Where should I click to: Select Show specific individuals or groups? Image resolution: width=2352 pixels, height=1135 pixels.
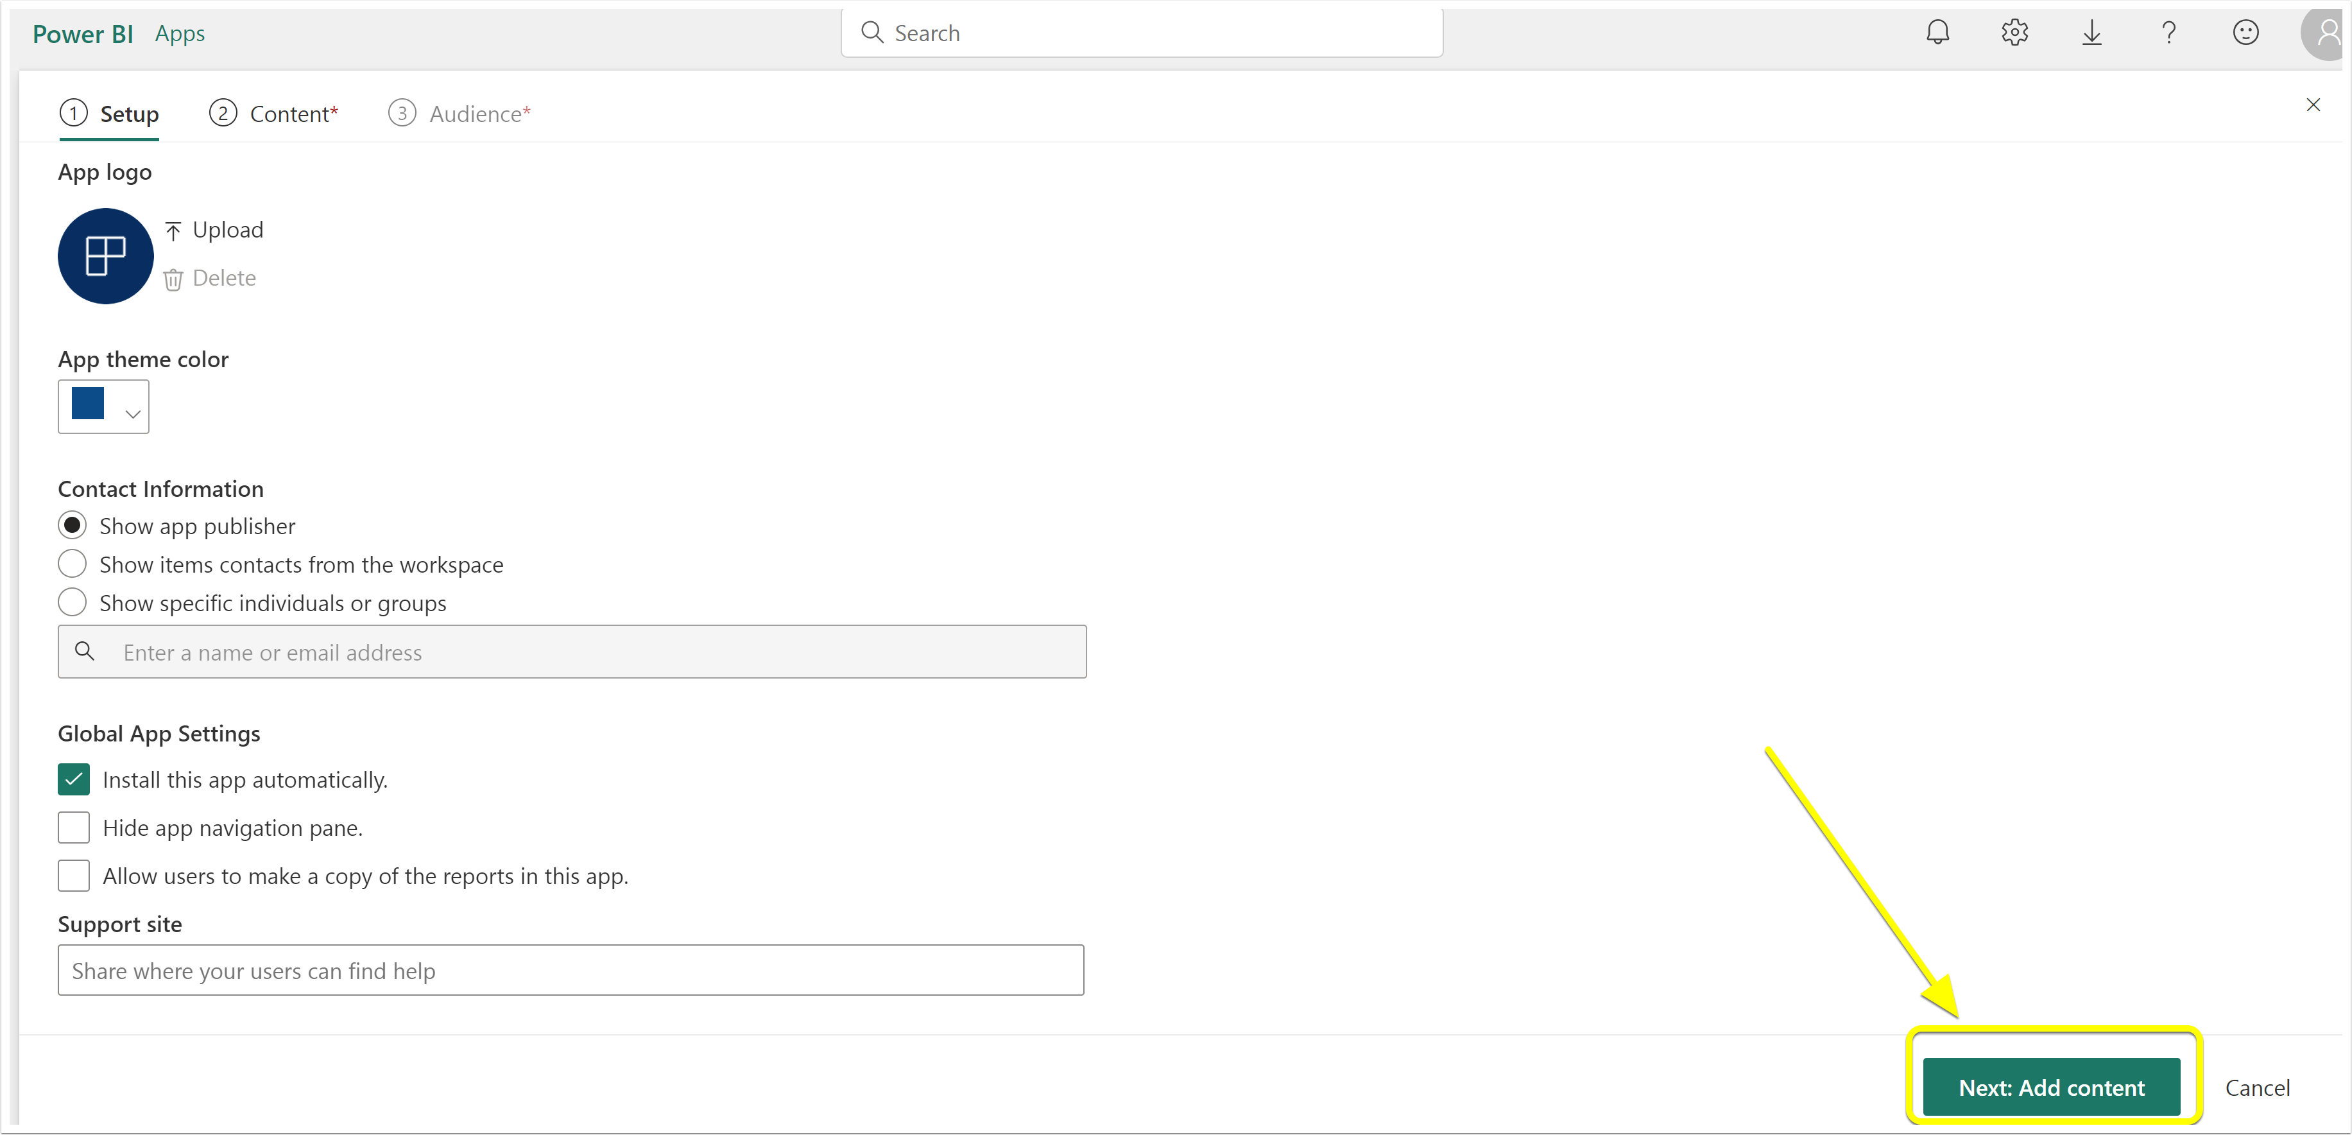click(72, 603)
